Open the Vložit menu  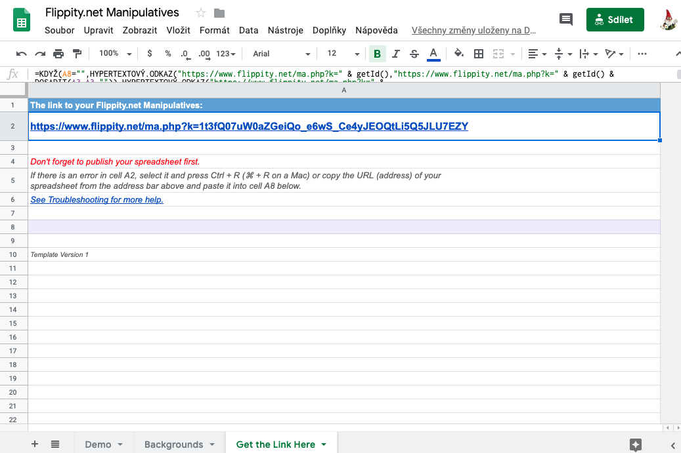click(x=178, y=30)
